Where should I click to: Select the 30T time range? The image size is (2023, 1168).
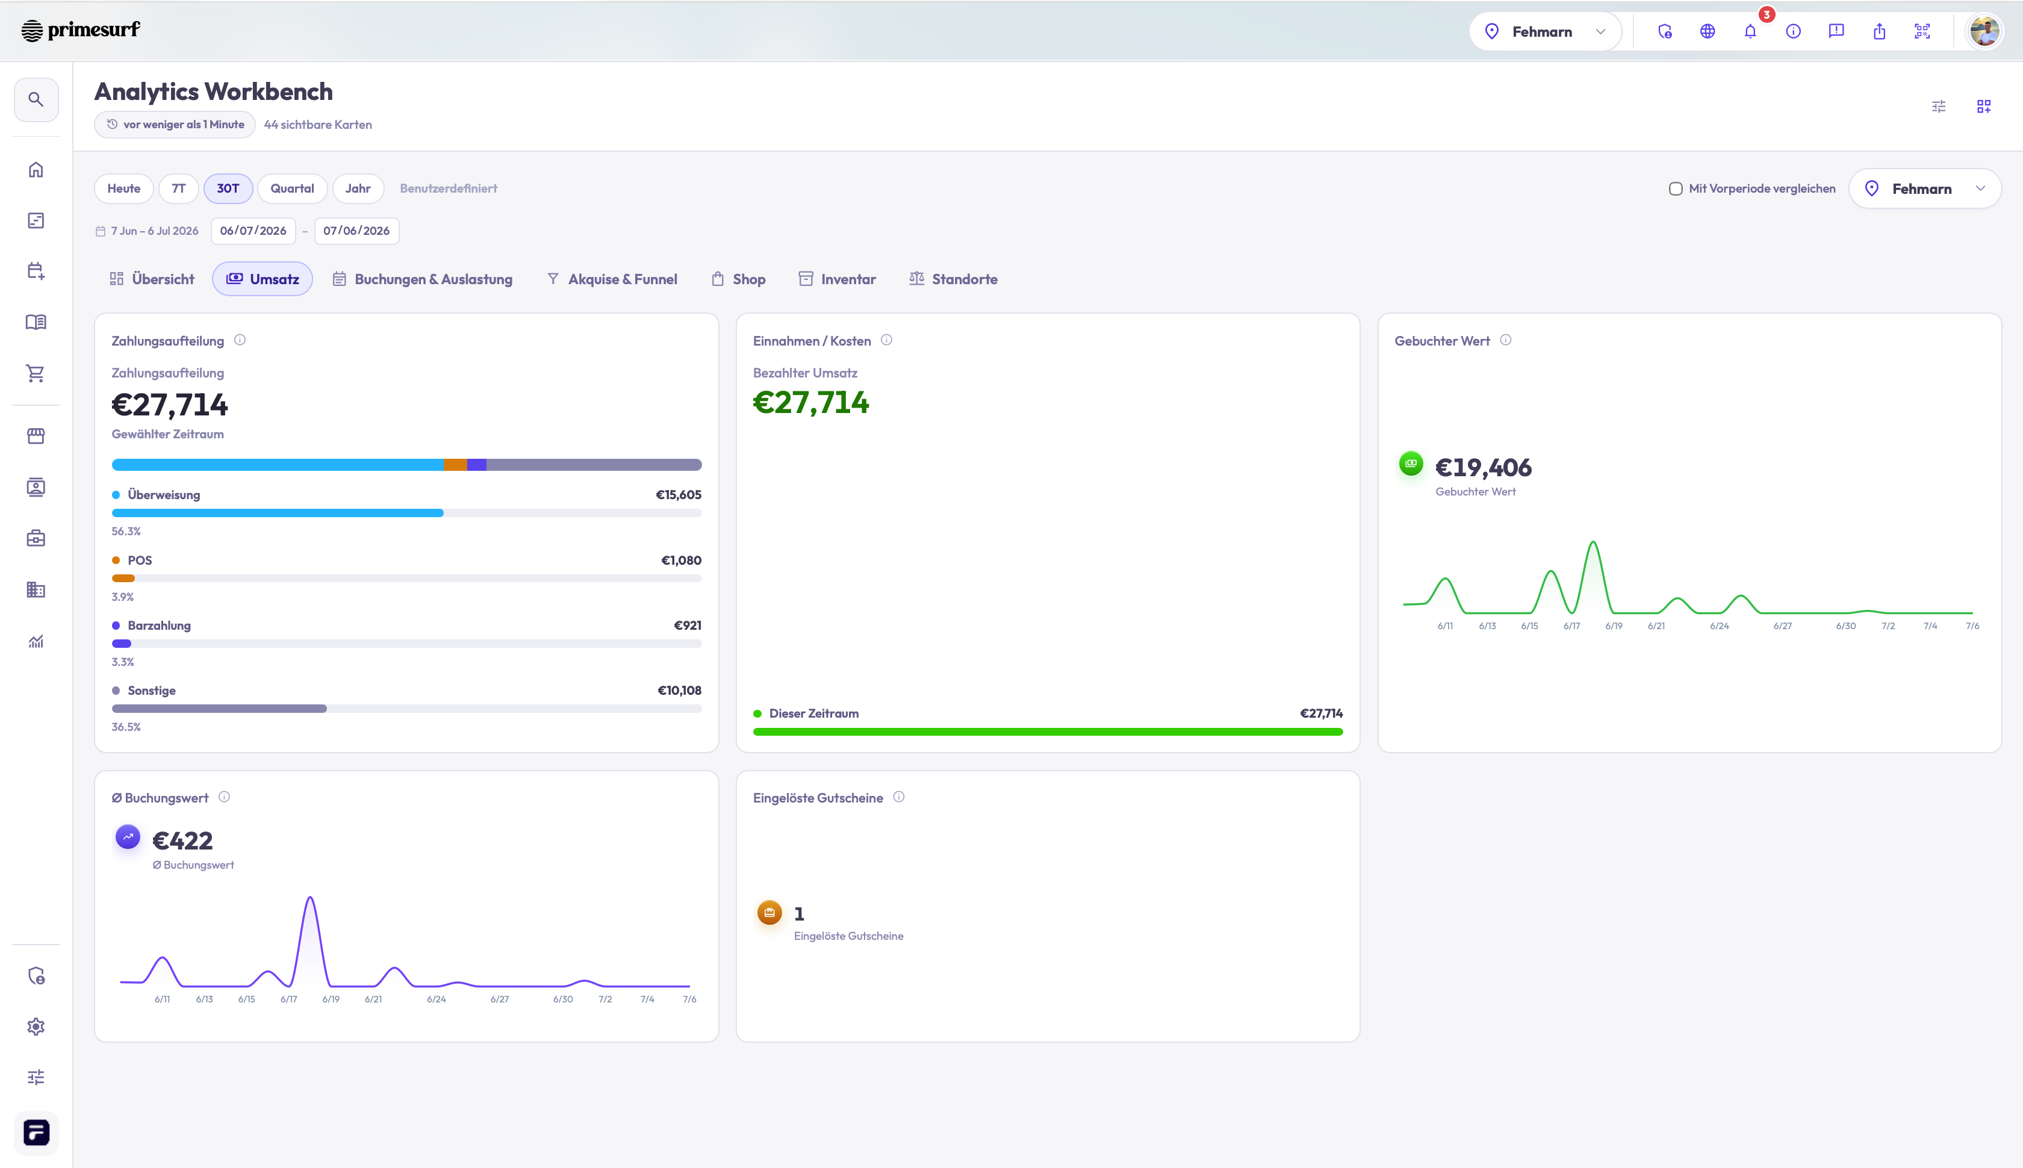(228, 188)
